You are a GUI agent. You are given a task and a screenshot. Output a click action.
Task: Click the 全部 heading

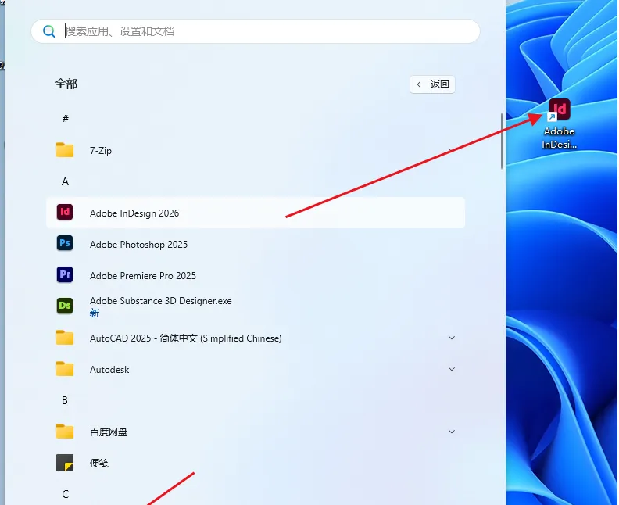(66, 84)
